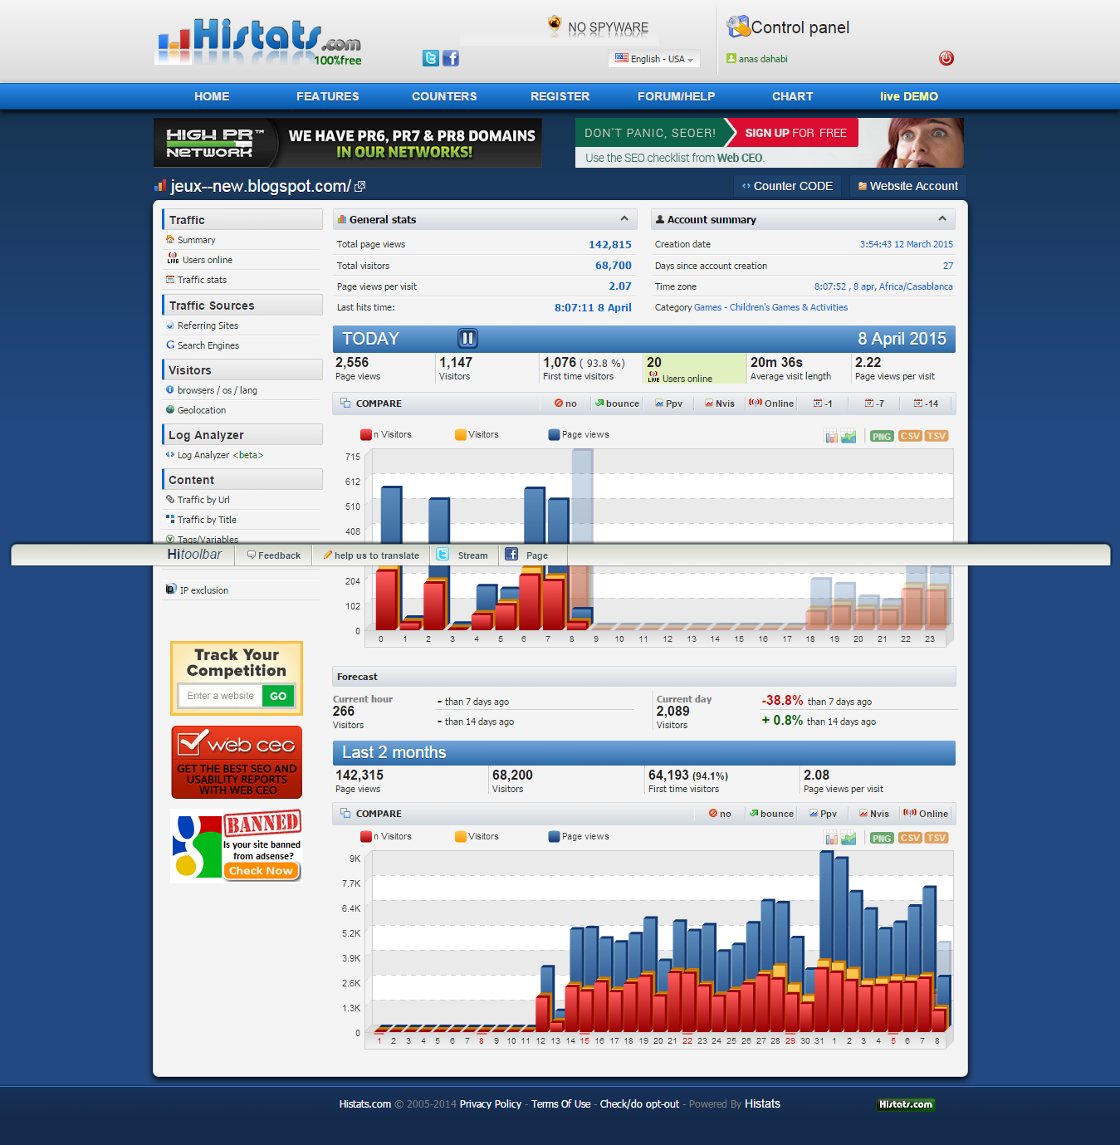Toggle Ppv comparison on Last 2 months chart
1120x1145 pixels.
(823, 814)
